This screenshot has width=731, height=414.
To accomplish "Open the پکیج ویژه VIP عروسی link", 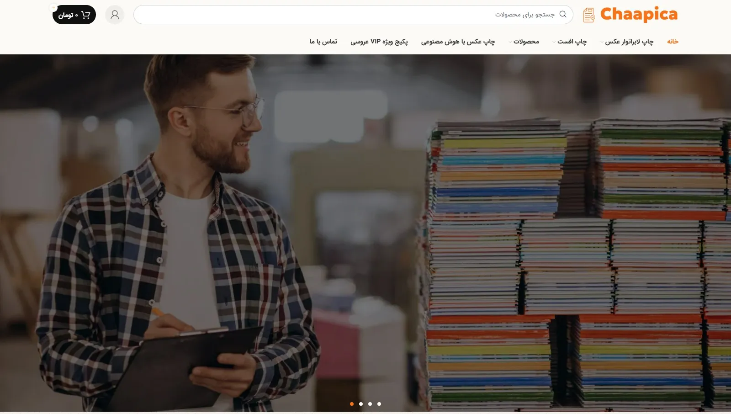I will coord(379,42).
